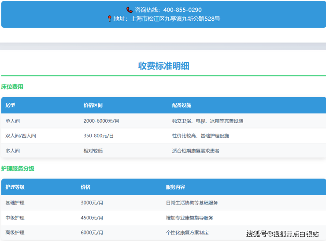Select the 双人间/四人间 row label
The width and height of the screenshot is (326, 241).
pos(21,136)
